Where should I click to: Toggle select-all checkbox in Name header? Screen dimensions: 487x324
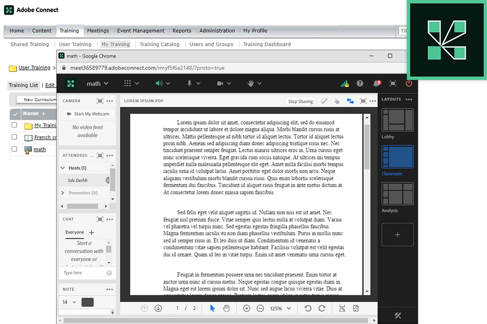point(15,114)
